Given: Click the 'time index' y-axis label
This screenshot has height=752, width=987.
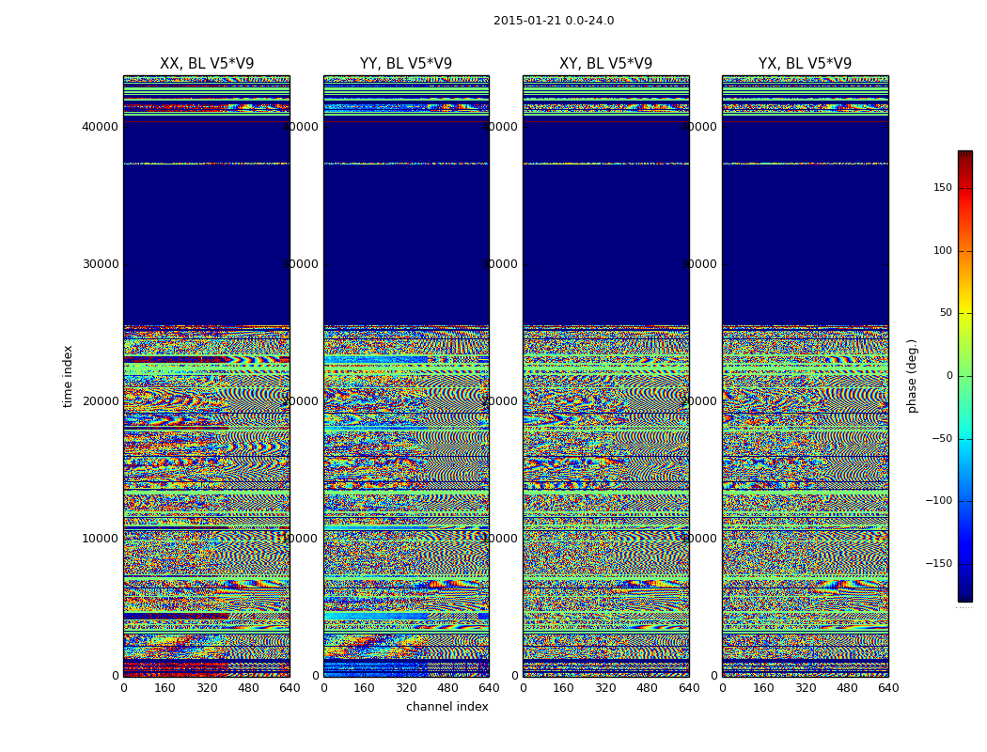Looking at the screenshot, I should [68, 376].
